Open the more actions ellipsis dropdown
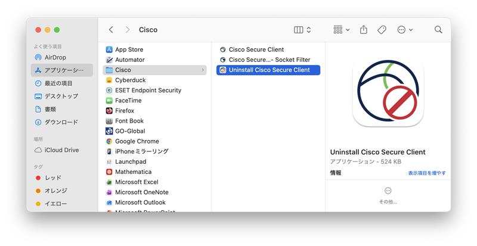 [405, 30]
